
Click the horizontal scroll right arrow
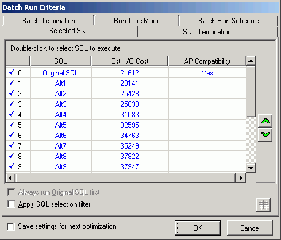tap(241, 177)
